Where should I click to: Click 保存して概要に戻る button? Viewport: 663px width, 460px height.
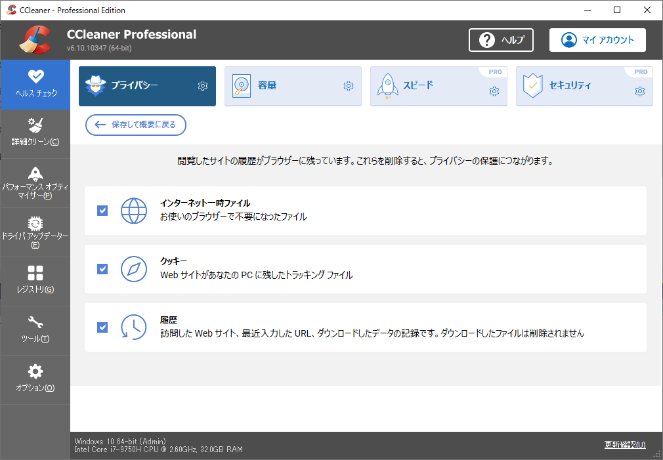click(136, 125)
